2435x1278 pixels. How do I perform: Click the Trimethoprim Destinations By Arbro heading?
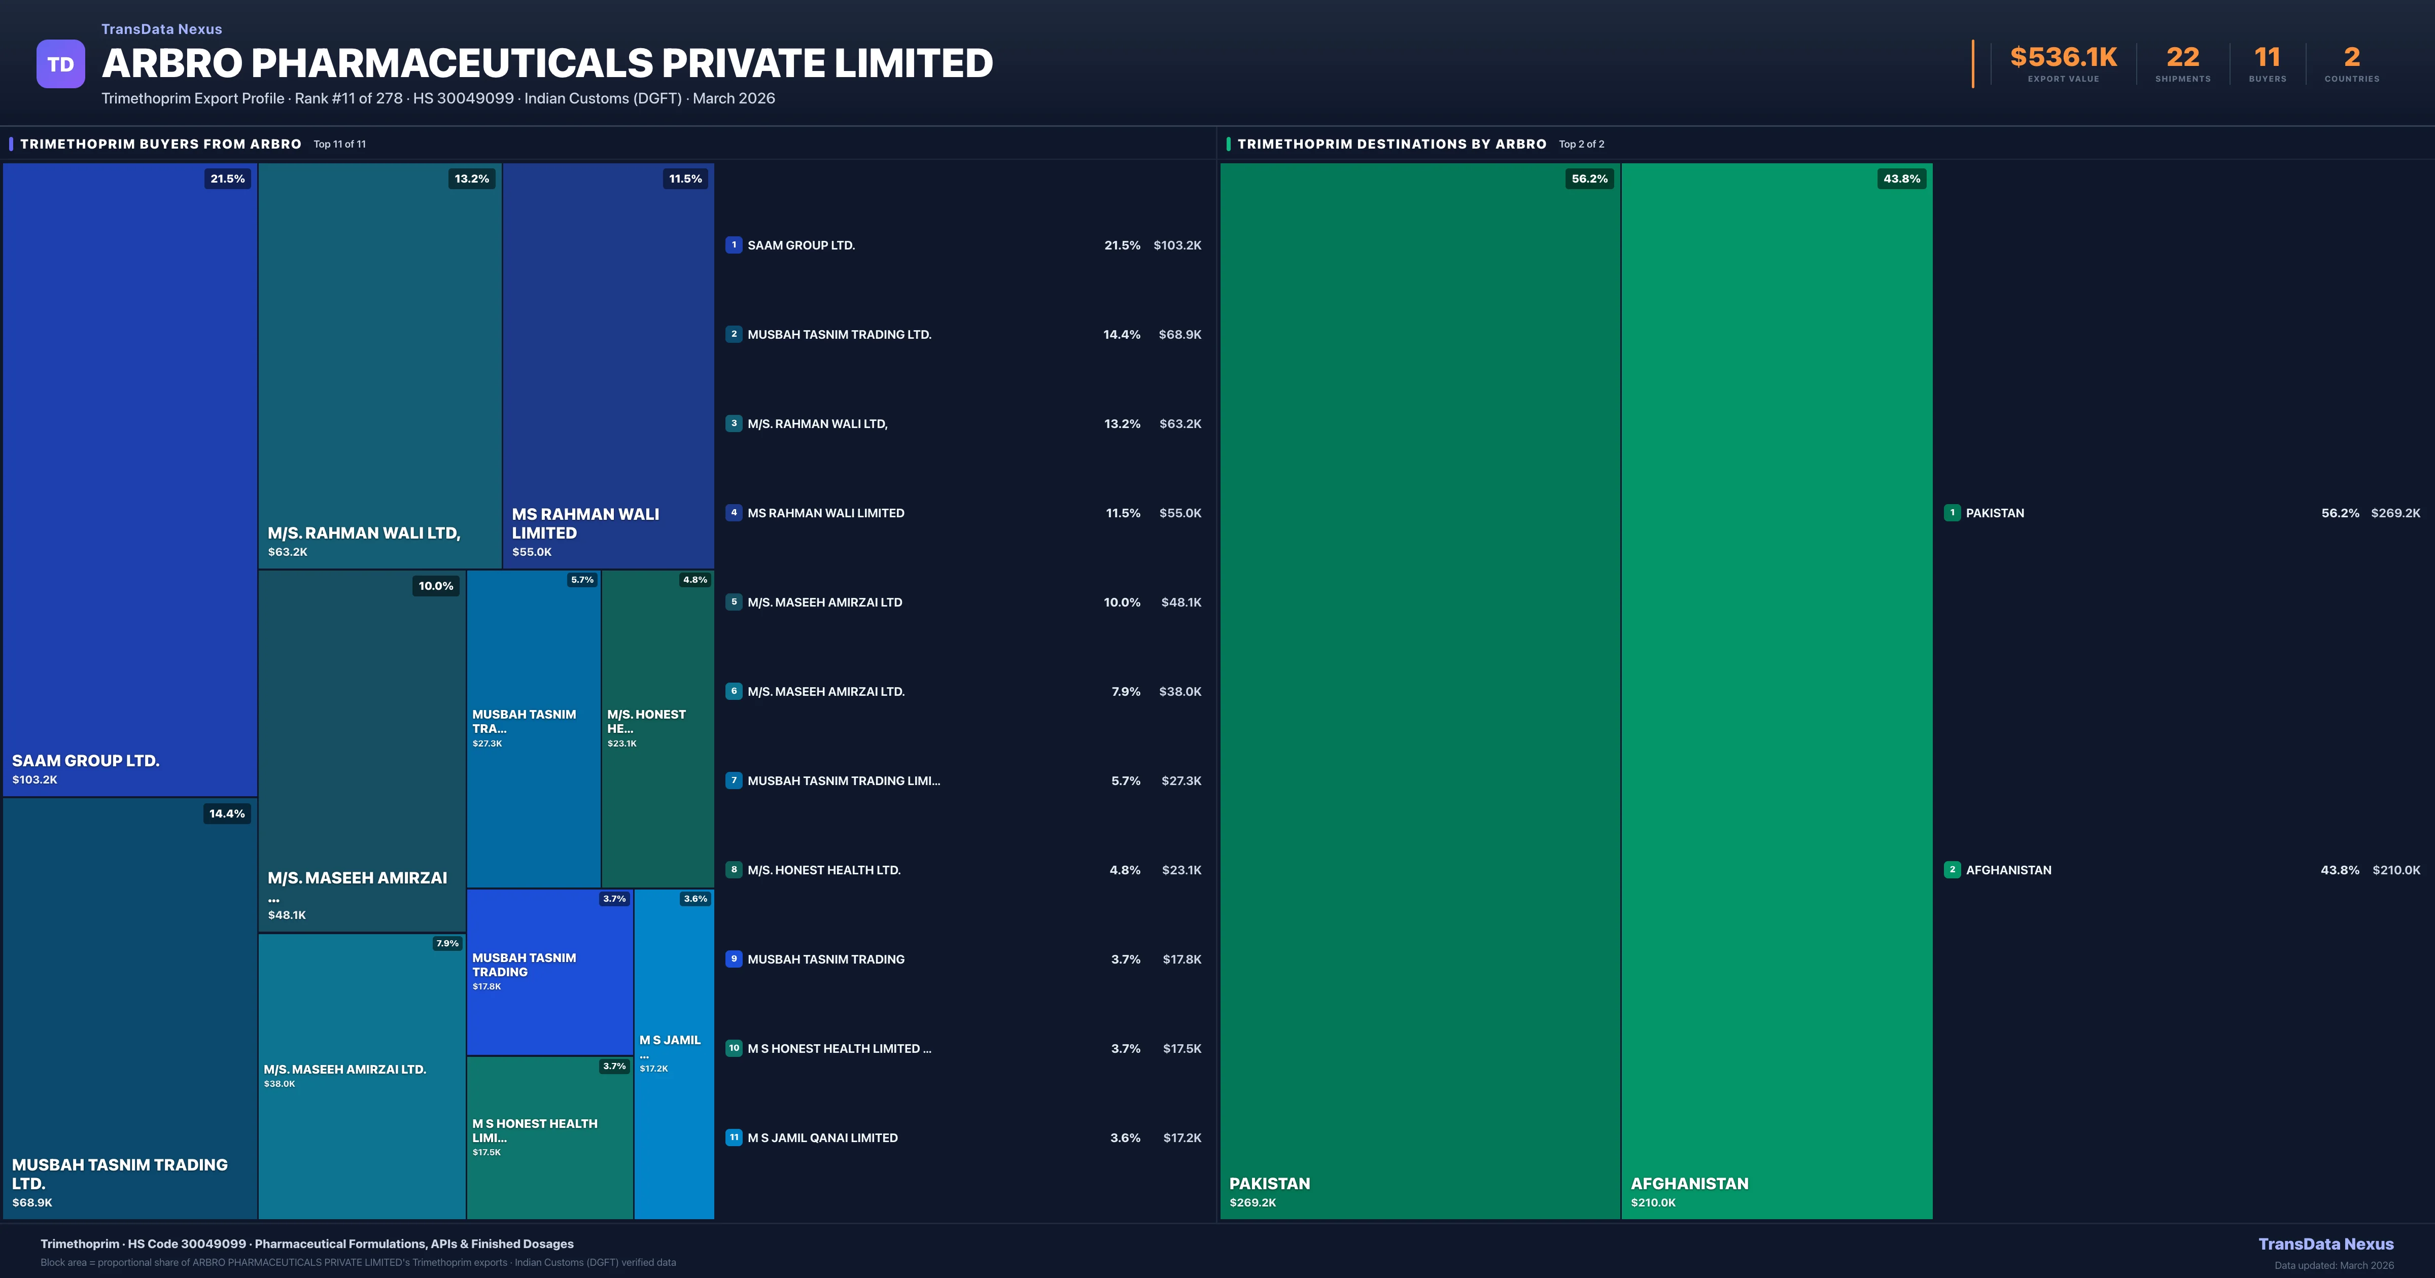pyautogui.click(x=1392, y=144)
